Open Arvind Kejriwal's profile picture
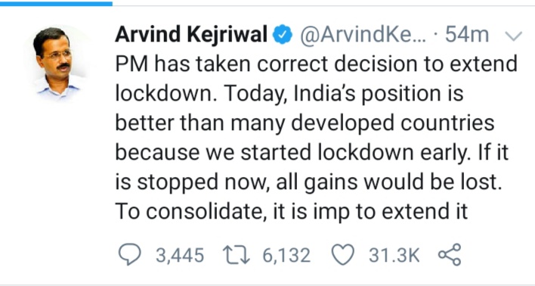The image size is (535, 286). pyautogui.click(x=57, y=61)
